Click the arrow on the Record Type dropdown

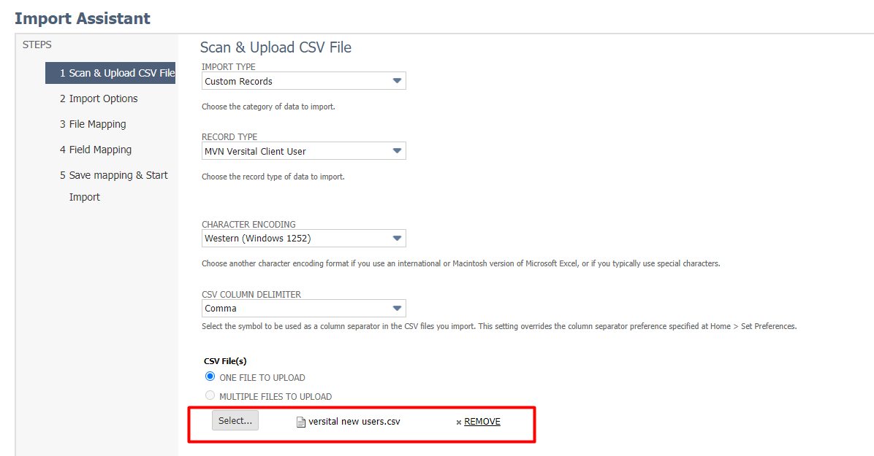point(397,151)
